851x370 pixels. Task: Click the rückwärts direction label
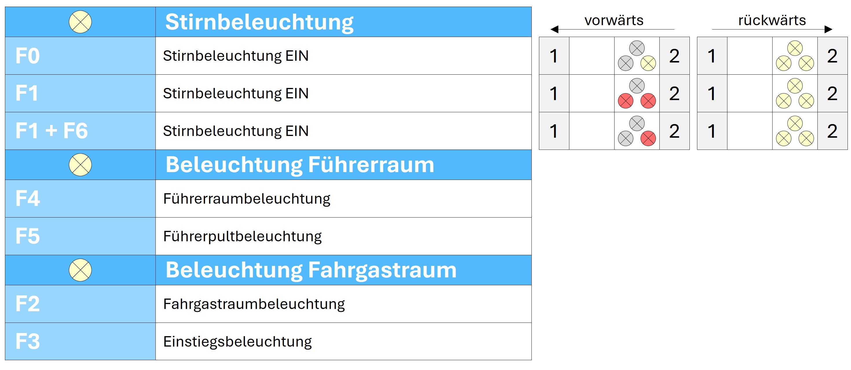772,20
